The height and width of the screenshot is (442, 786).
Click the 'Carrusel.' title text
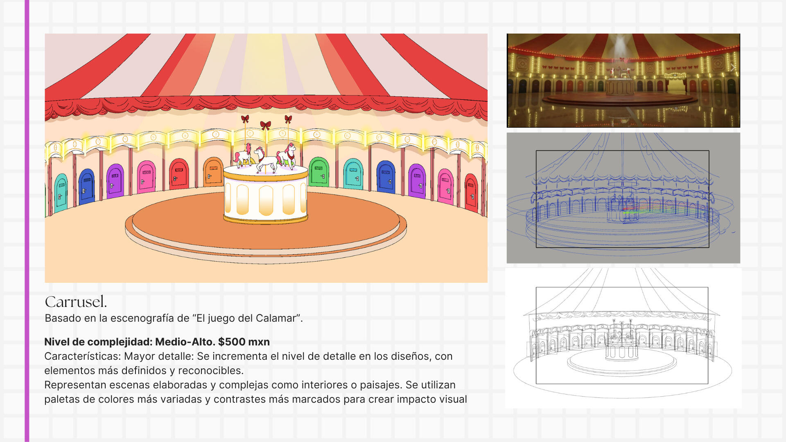(76, 302)
